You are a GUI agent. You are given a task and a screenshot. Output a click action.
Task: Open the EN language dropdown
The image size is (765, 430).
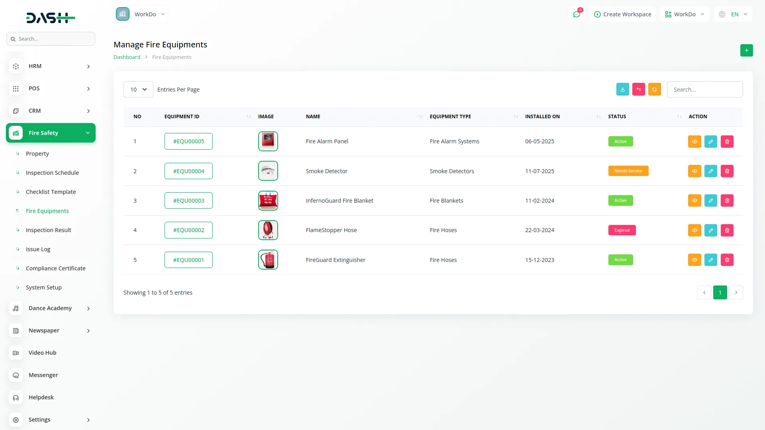coord(733,14)
